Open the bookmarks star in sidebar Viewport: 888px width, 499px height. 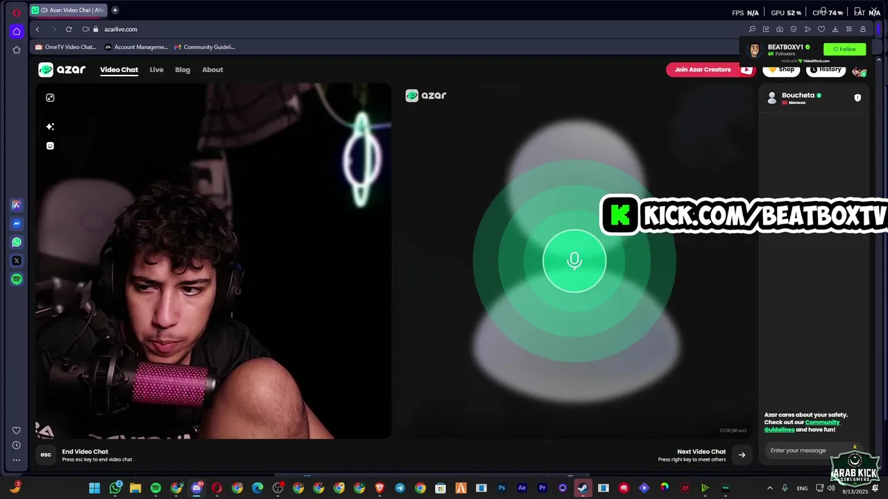17,50
